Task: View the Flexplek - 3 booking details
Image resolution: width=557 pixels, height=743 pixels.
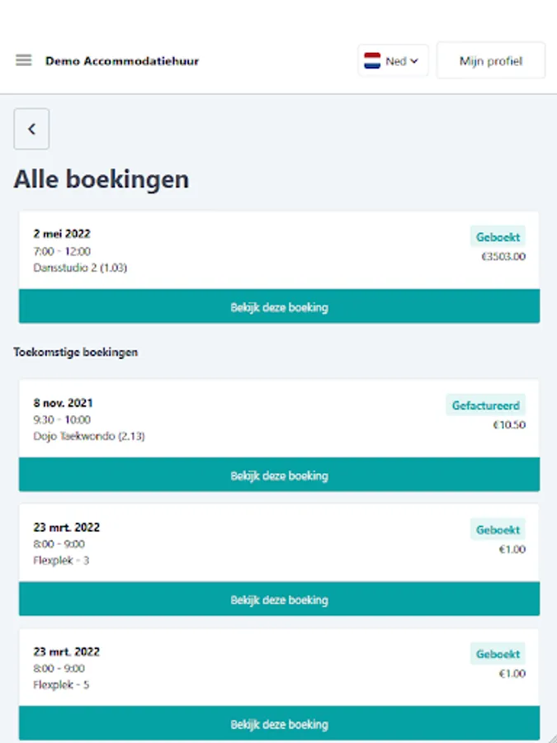Action: (279, 600)
